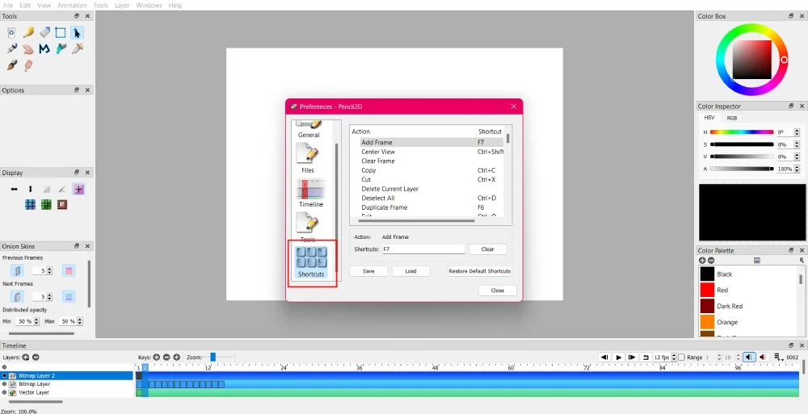This screenshot has height=414, width=808.
Task: Open the Timeline preferences page
Action: click(x=311, y=193)
